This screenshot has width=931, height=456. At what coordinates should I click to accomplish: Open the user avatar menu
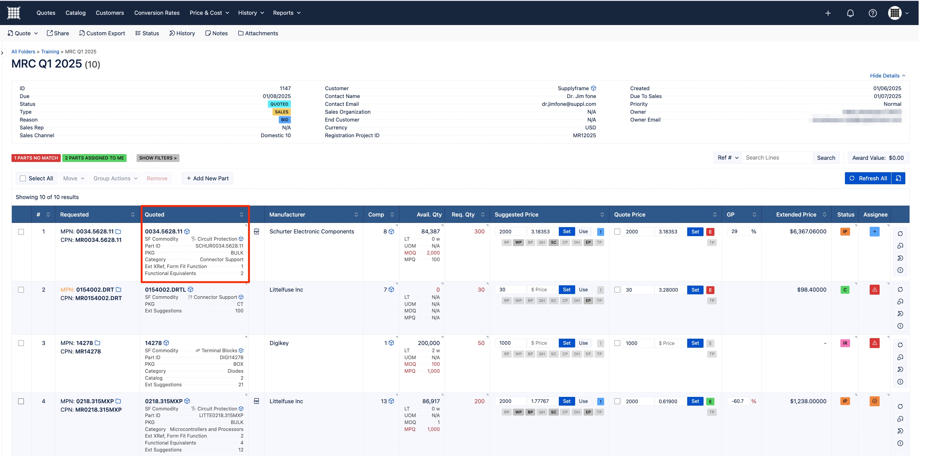coord(898,13)
